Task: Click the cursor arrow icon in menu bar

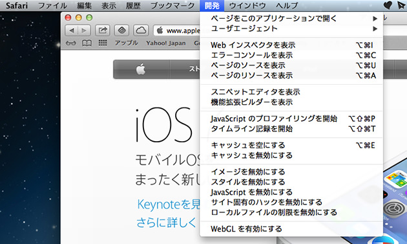Action: point(401,5)
